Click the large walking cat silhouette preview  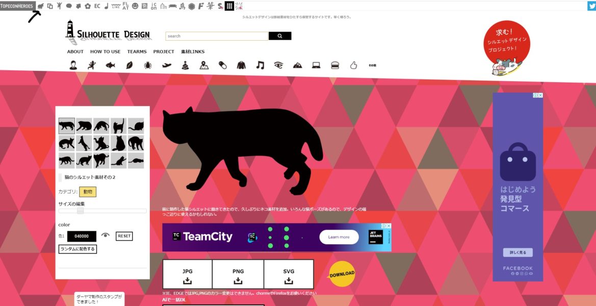coord(243,150)
